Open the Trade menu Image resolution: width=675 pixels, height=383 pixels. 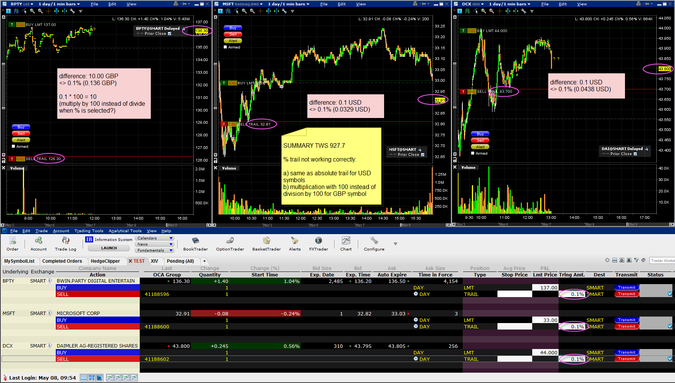coord(42,231)
